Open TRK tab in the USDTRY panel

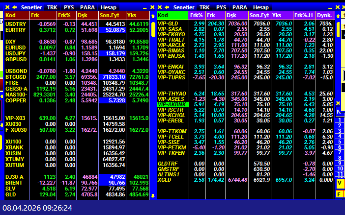point(52,7)
